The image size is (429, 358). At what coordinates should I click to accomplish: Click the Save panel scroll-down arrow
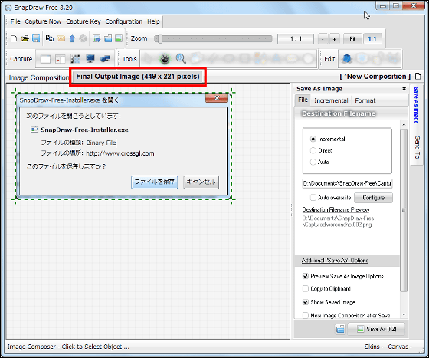tap(404, 315)
